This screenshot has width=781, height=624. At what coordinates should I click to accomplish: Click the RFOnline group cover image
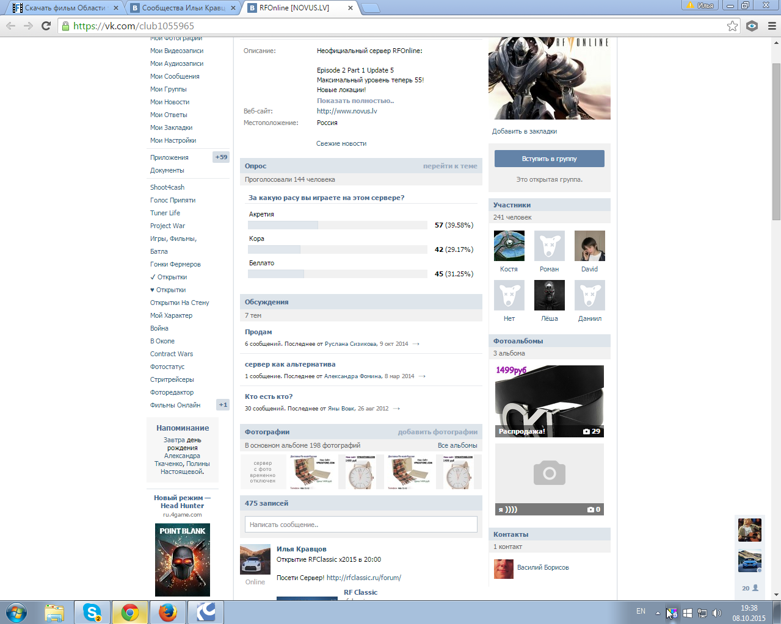pos(550,78)
